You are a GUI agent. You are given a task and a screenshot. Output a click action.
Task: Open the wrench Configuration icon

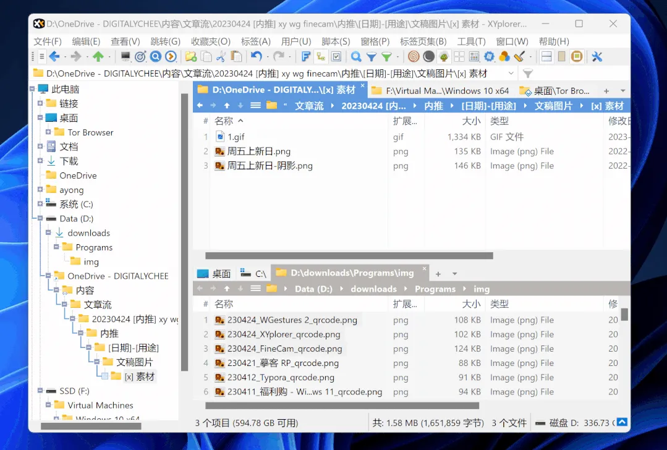[597, 57]
